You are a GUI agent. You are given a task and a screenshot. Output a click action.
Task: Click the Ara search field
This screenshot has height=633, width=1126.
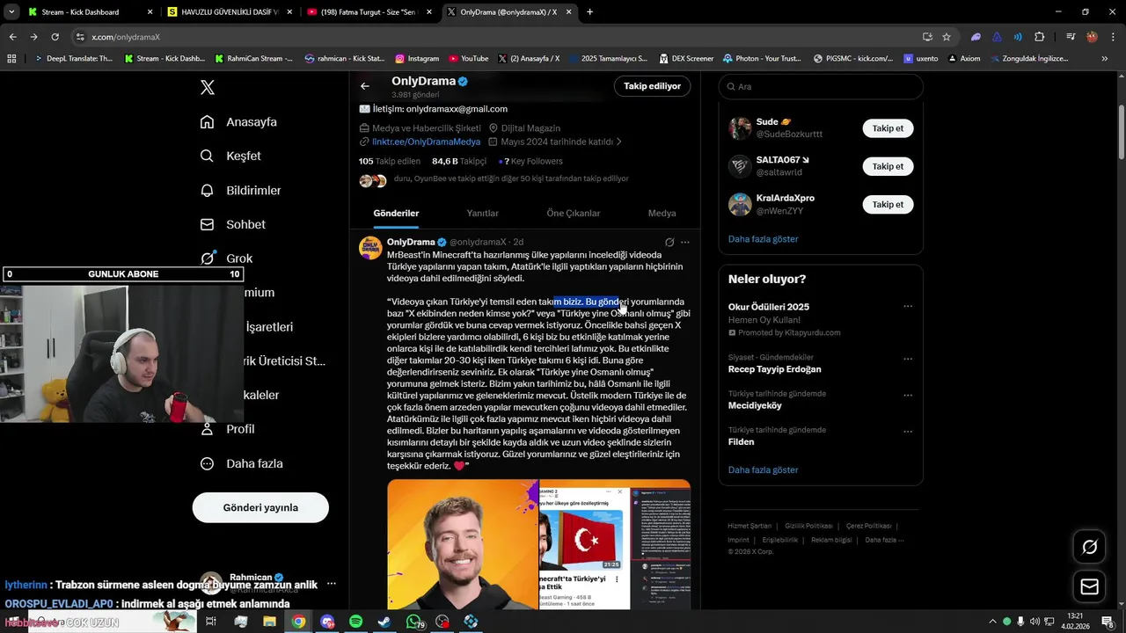(821, 86)
